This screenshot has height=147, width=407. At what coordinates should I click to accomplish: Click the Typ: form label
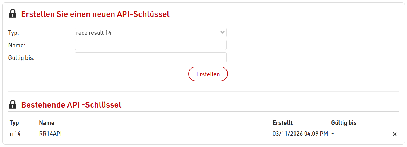(14, 33)
